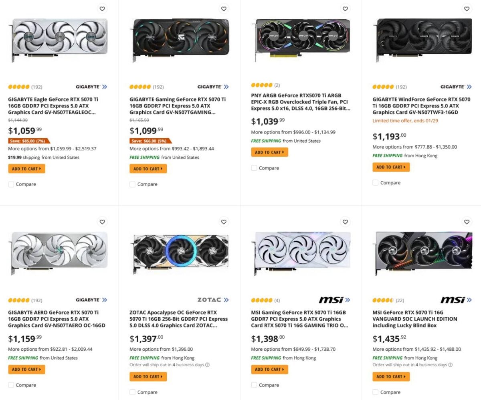Image resolution: width=481 pixels, height=400 pixels.
Task: Check Compare under the GIGABYTE Eagle listing
Action: point(11,184)
